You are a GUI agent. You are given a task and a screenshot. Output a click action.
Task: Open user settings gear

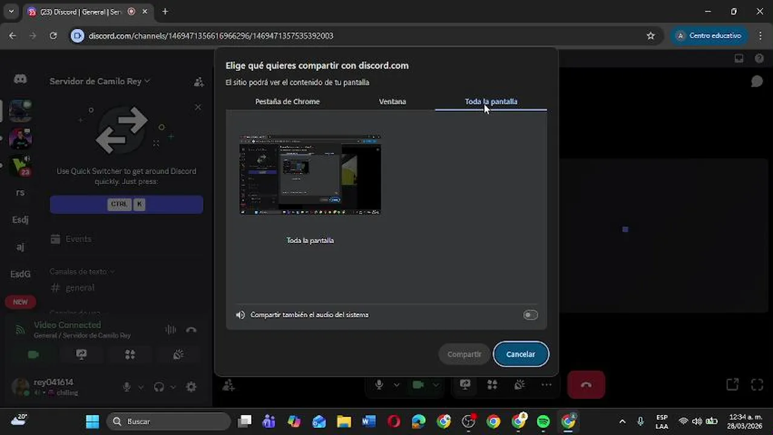(x=191, y=387)
